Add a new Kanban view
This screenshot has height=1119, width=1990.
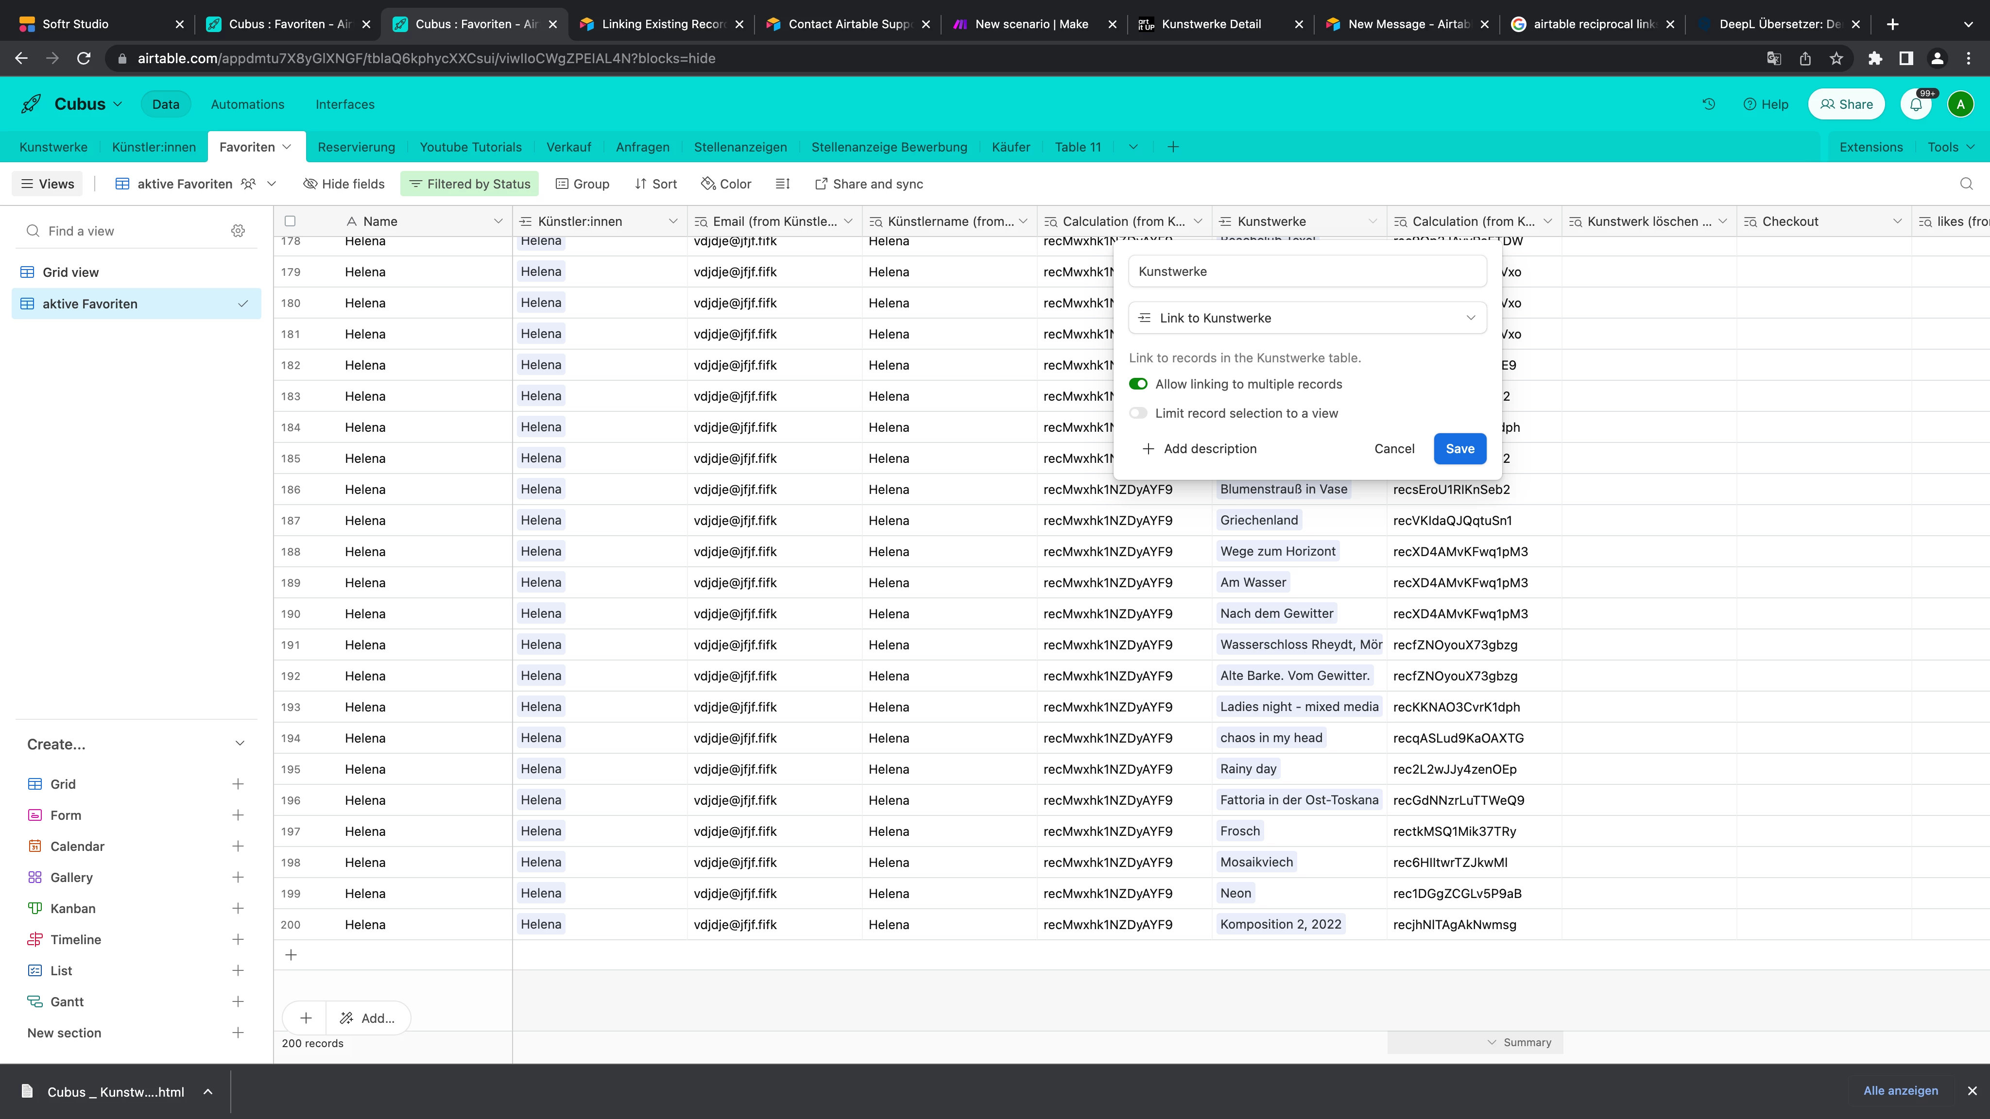[x=238, y=908]
